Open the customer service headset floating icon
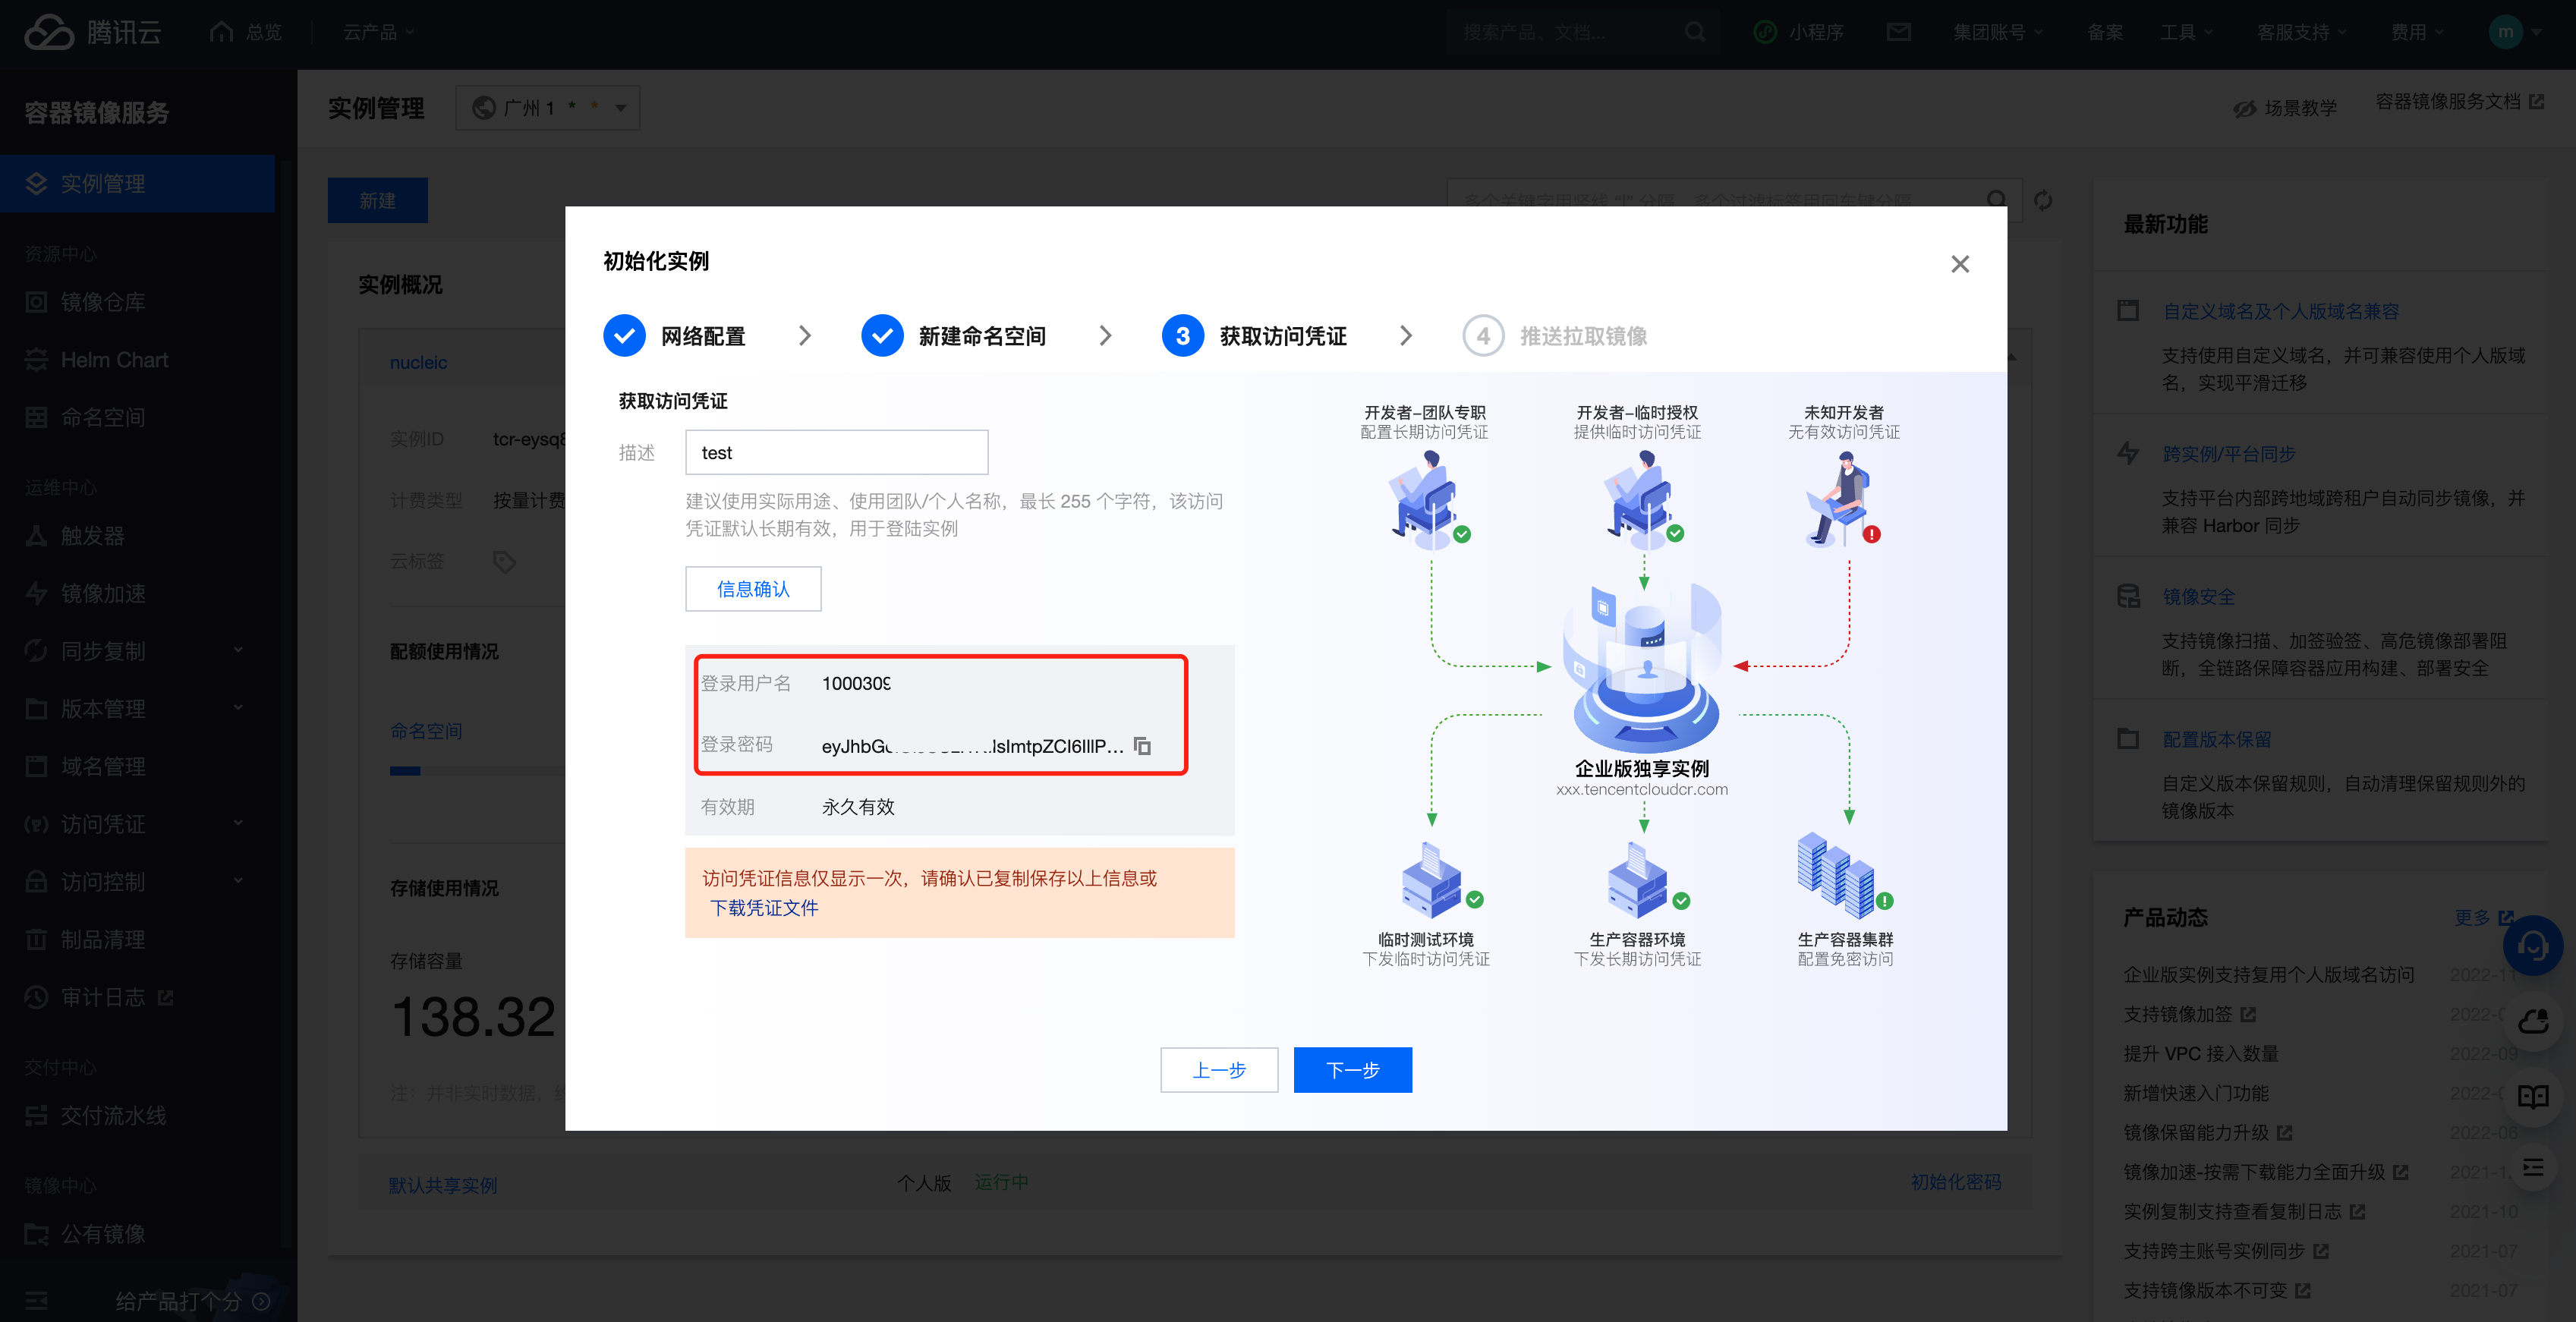Screen dimensions: 2576x1322 click(2532, 946)
